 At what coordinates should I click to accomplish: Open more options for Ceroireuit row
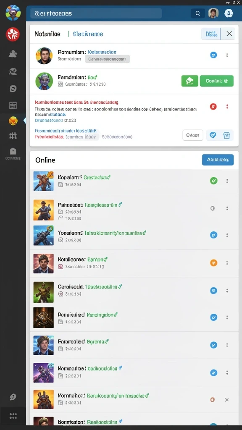[227, 291]
